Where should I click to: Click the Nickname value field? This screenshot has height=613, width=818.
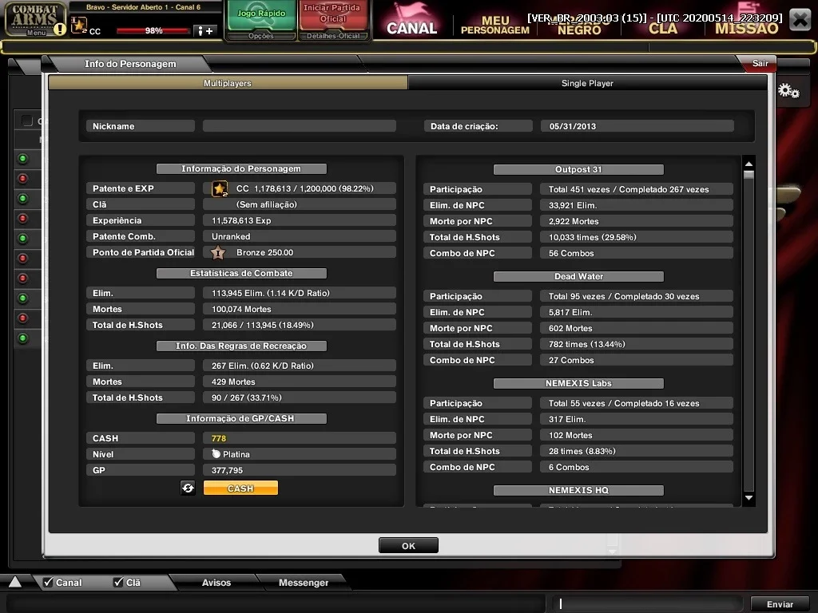pos(299,126)
